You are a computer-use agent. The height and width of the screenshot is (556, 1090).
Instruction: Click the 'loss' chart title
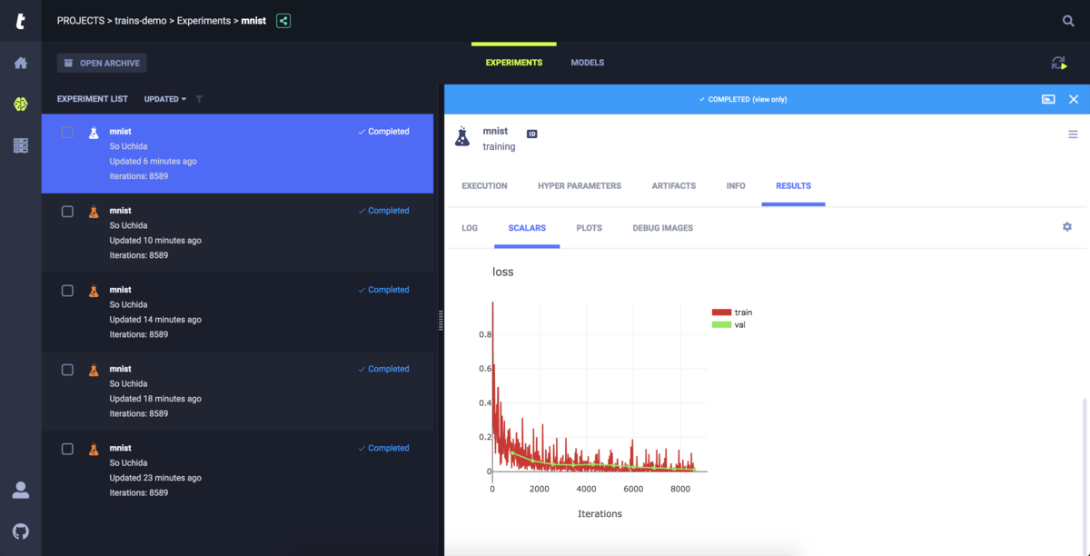pos(503,272)
